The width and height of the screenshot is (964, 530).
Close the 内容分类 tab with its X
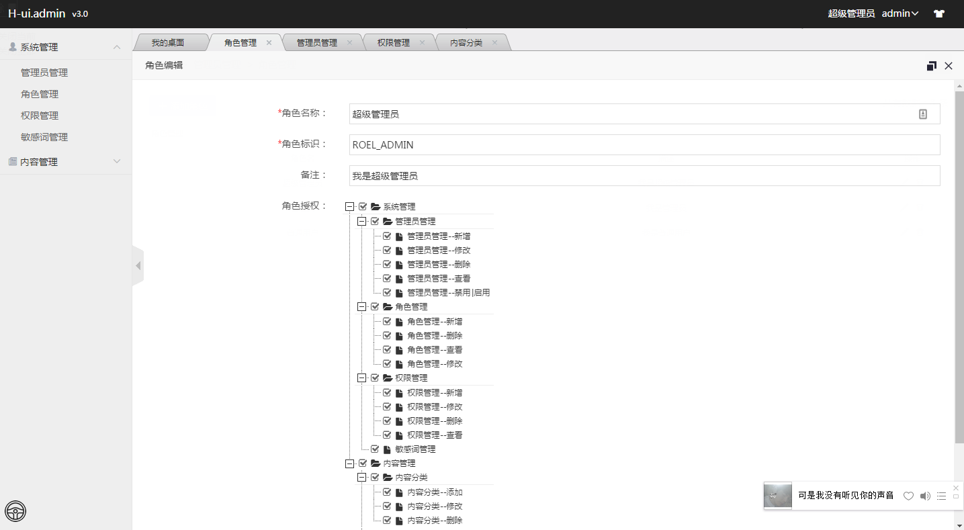tap(494, 42)
